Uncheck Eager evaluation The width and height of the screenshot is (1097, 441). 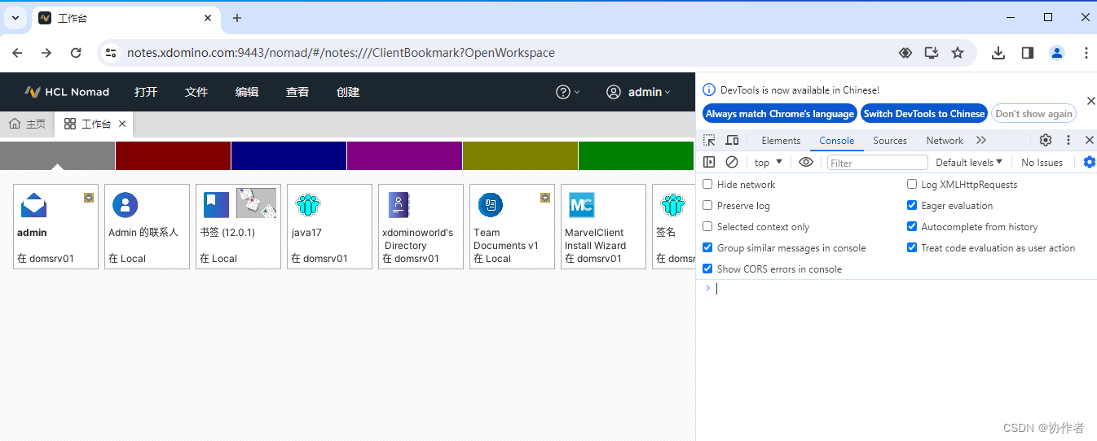click(x=912, y=206)
